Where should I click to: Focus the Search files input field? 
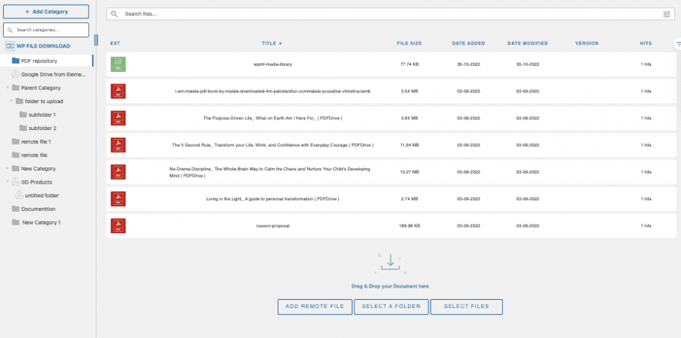pyautogui.click(x=383, y=14)
